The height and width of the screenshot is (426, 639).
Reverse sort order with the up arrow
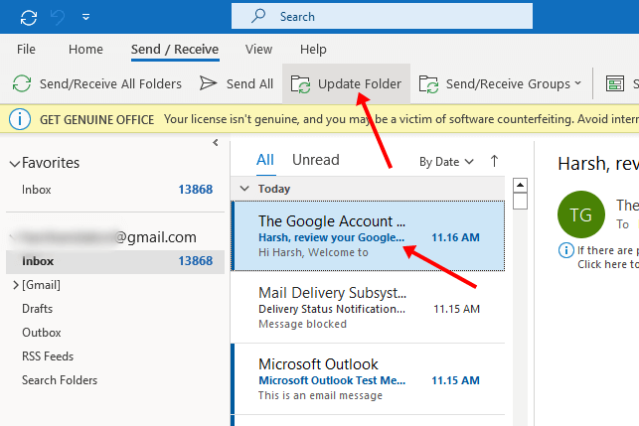[494, 161]
